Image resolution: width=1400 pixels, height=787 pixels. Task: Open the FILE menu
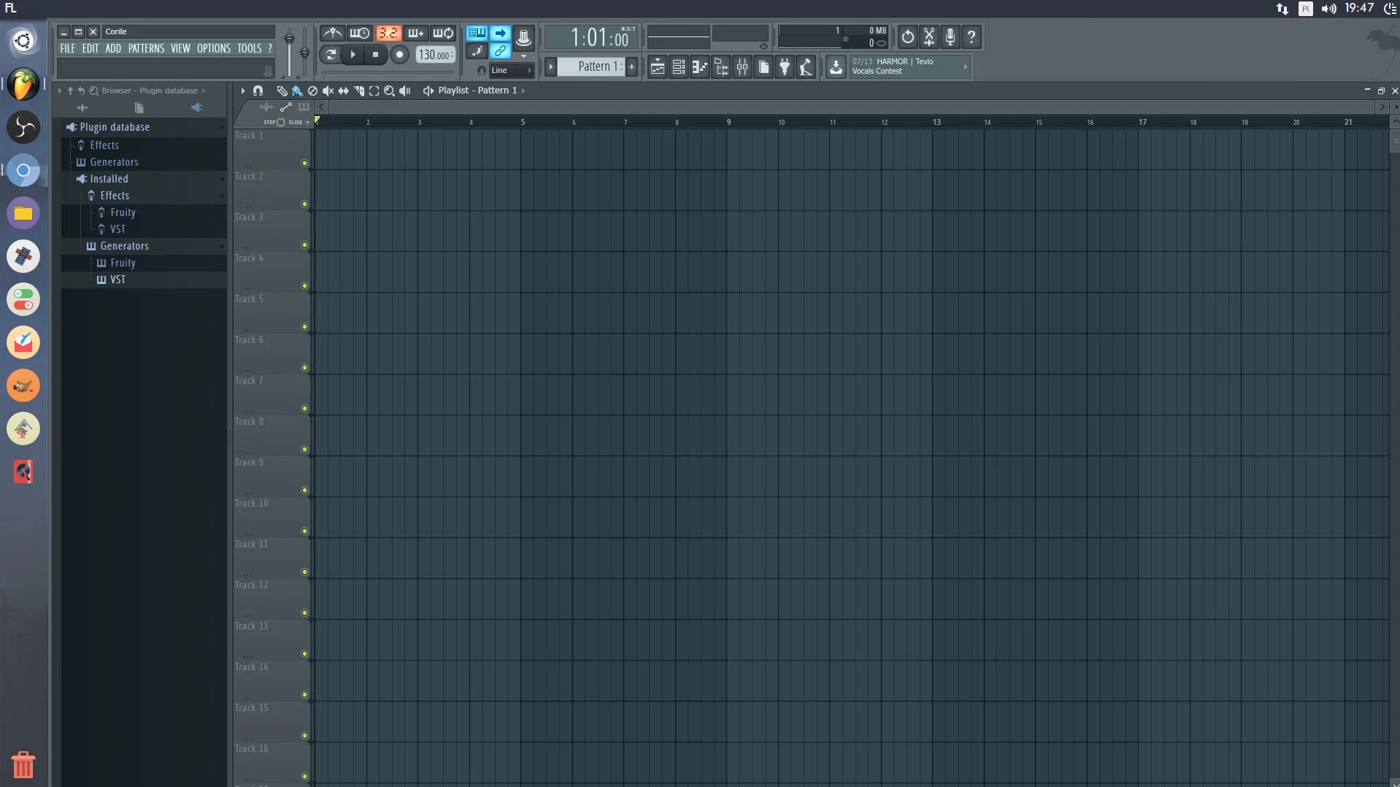click(68, 48)
